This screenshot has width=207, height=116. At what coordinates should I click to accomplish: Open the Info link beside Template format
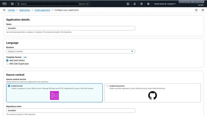25,57
